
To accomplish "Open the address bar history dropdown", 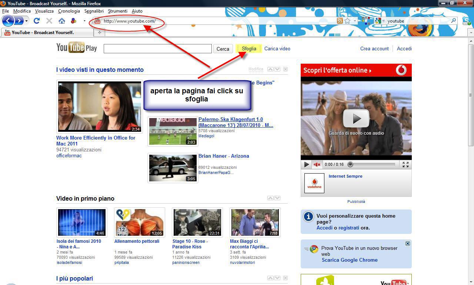I will click(x=355, y=21).
